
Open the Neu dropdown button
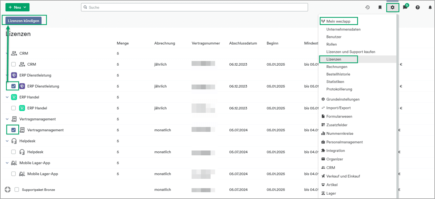pyautogui.click(x=17, y=7)
